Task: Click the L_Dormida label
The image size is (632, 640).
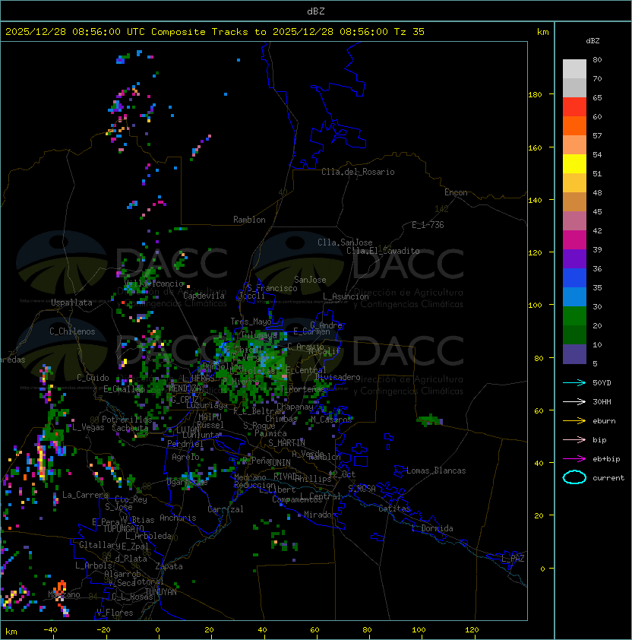Action: pos(432,528)
